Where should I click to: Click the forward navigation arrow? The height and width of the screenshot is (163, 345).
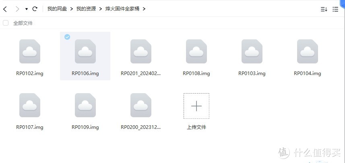click(17, 9)
